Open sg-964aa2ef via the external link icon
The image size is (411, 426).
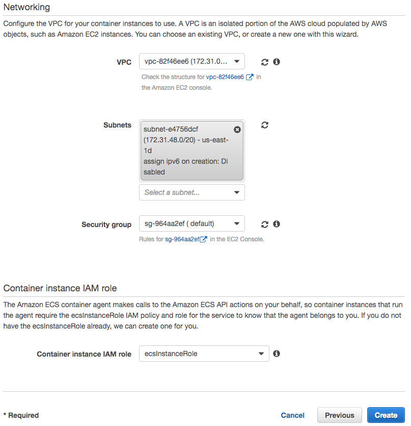203,239
